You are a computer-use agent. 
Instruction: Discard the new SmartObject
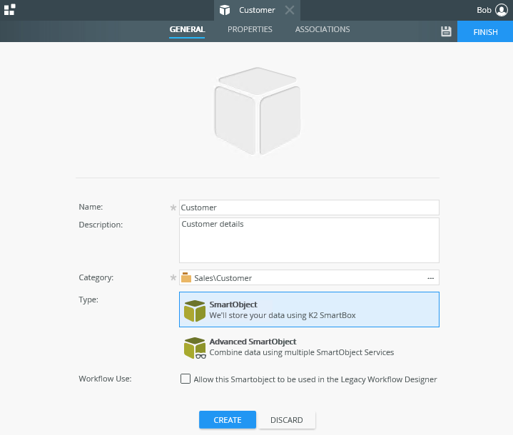(x=287, y=420)
